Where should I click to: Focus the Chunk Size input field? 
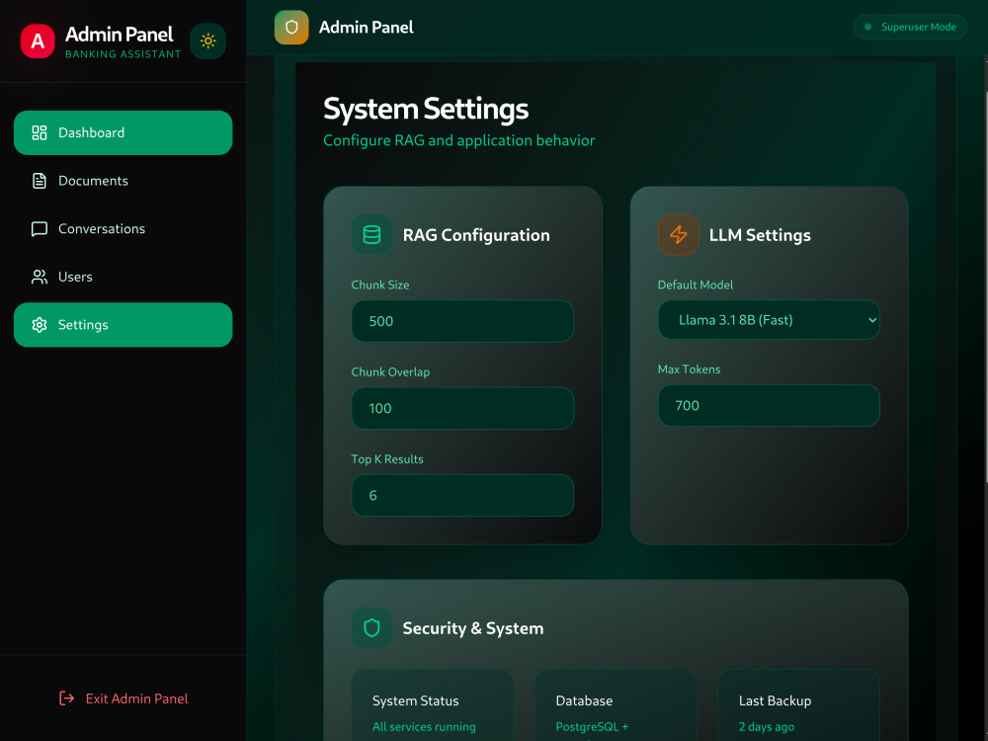pyautogui.click(x=462, y=321)
